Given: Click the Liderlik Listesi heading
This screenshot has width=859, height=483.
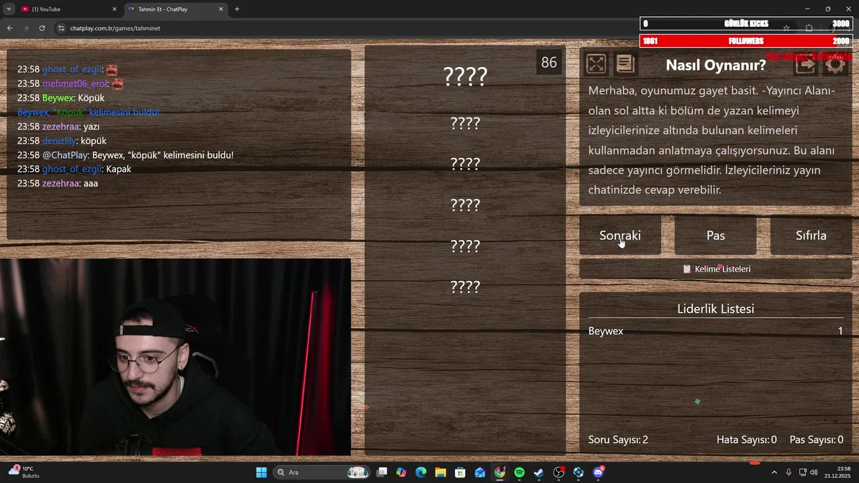Looking at the screenshot, I should [715, 309].
